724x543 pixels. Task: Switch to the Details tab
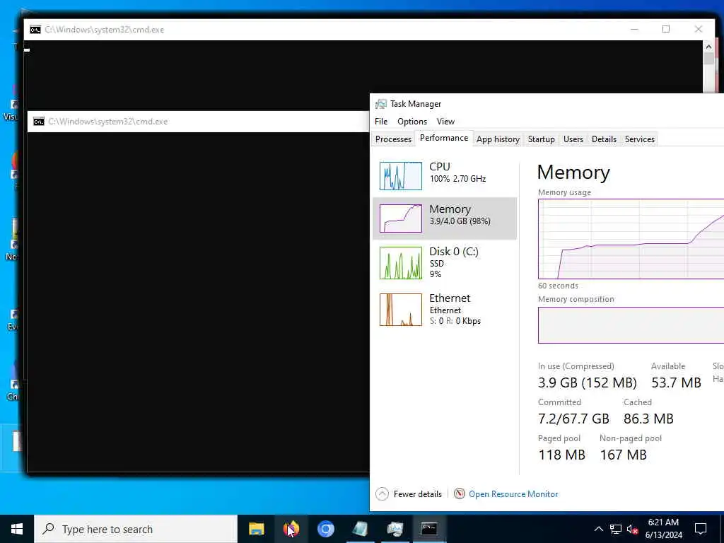(604, 139)
